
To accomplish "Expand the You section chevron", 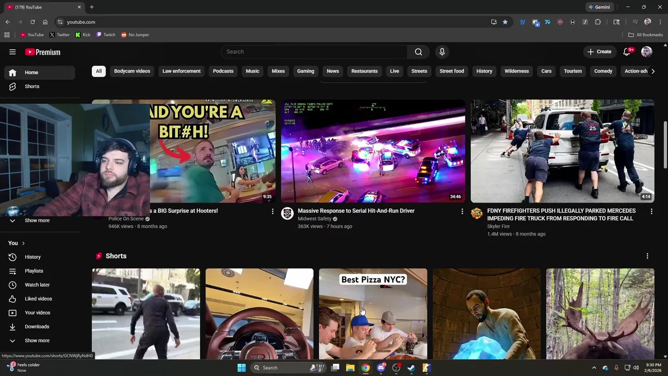I will (x=23, y=243).
